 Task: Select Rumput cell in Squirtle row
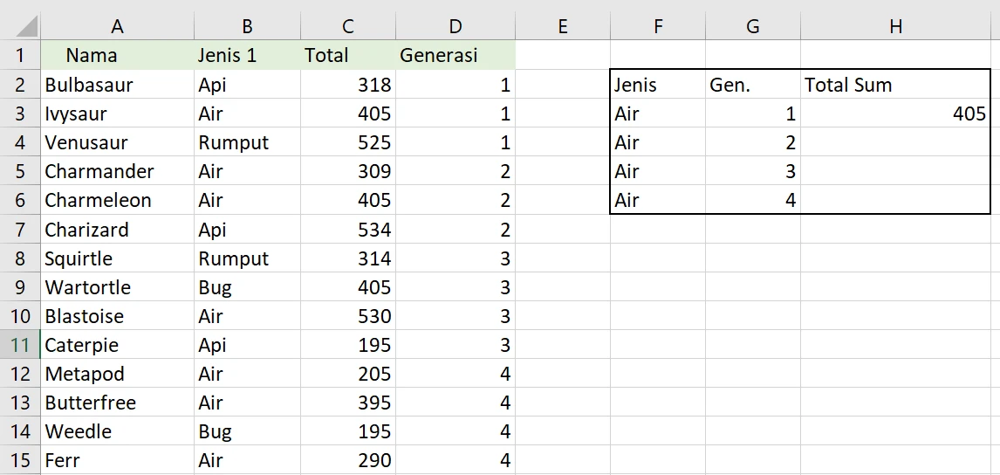point(248,258)
